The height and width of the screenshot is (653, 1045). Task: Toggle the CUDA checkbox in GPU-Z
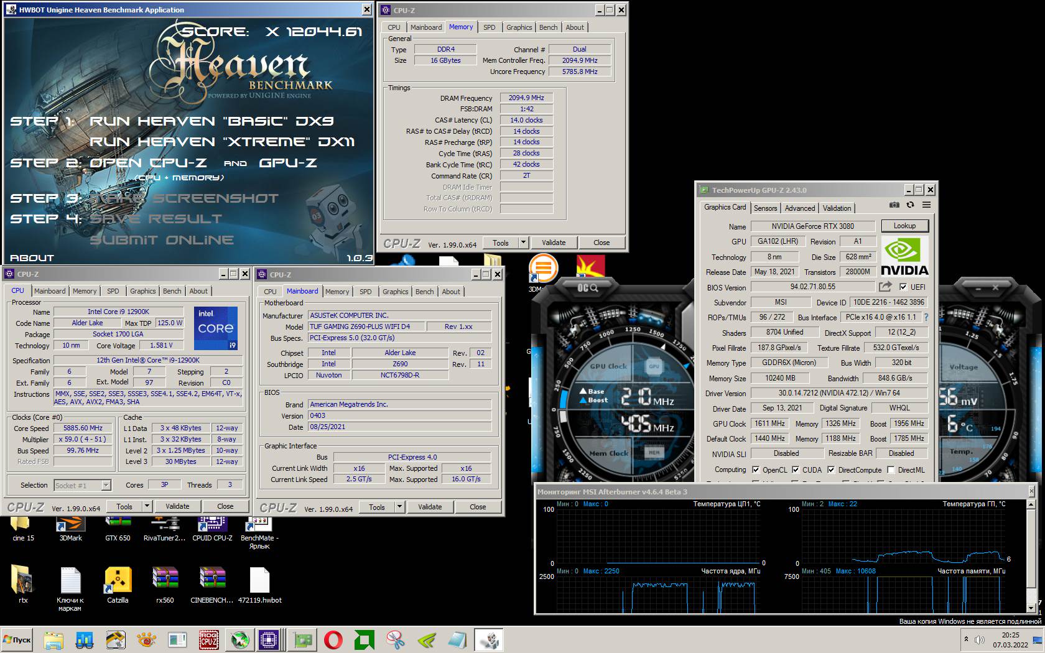coord(796,470)
